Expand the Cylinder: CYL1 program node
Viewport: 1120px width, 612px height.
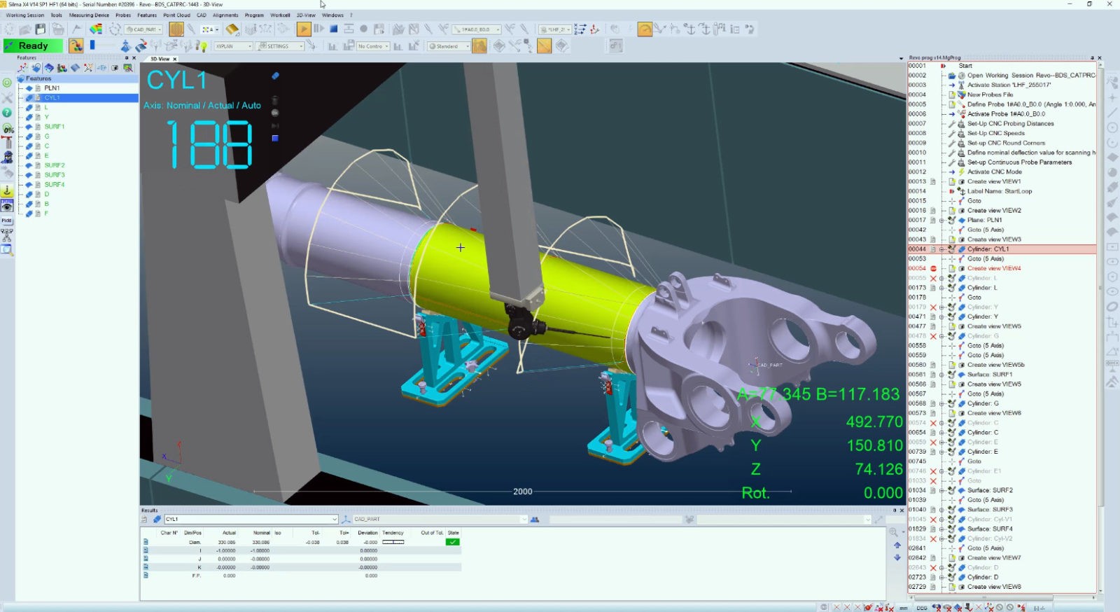[x=942, y=249]
